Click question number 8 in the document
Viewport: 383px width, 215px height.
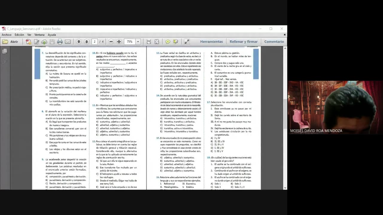[43, 111]
